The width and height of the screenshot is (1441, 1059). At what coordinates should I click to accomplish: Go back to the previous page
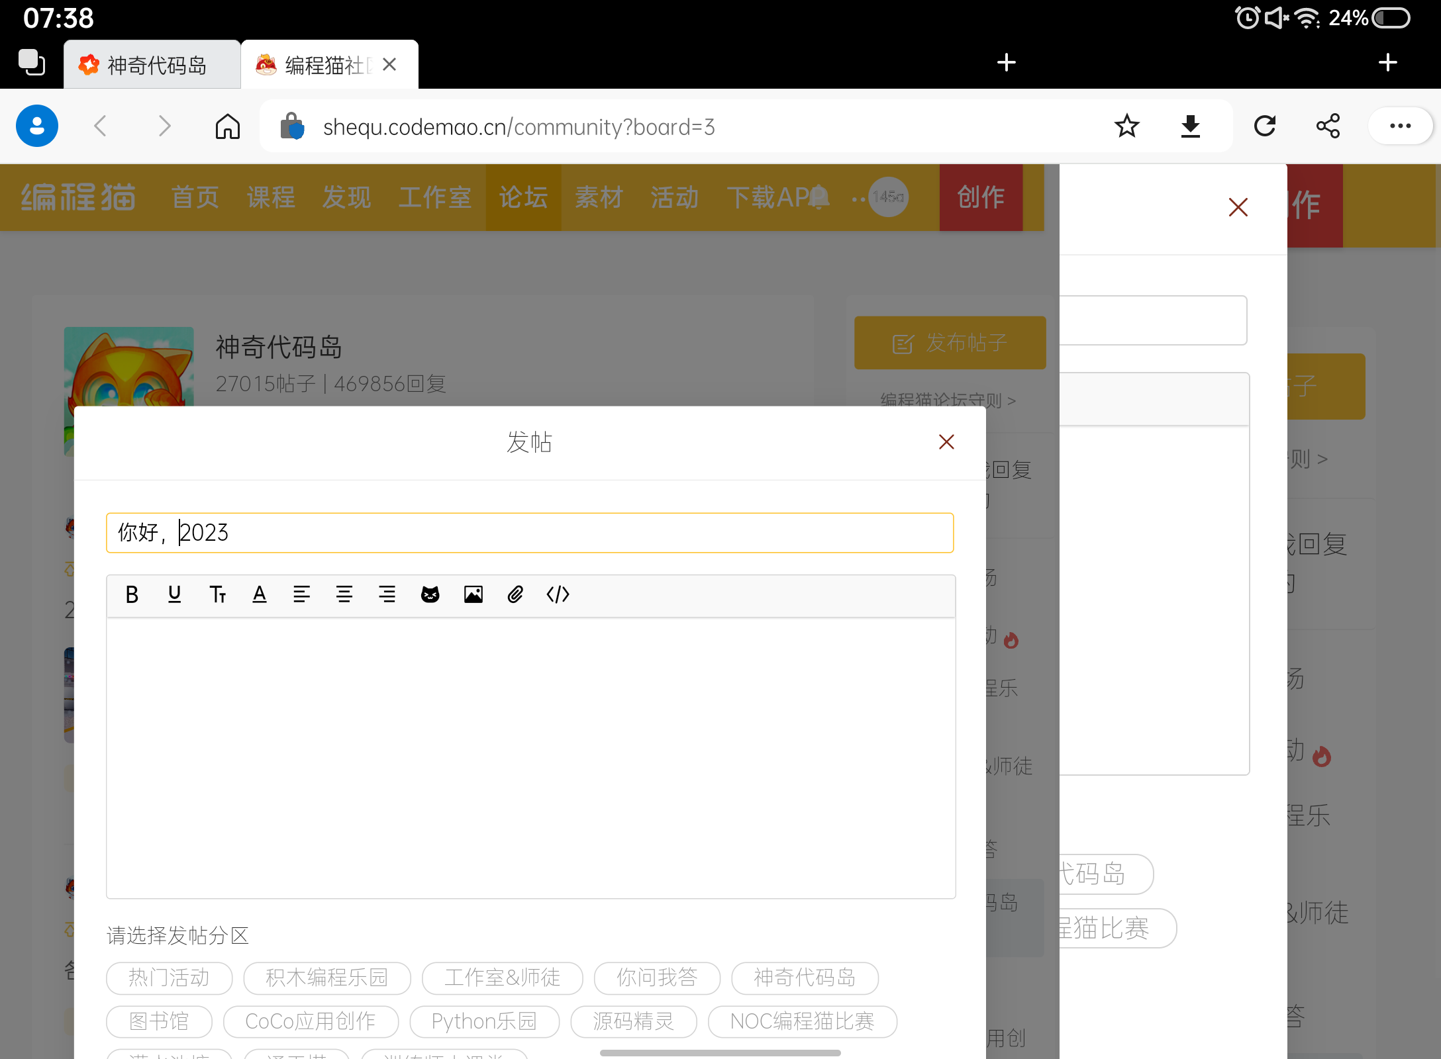(101, 126)
